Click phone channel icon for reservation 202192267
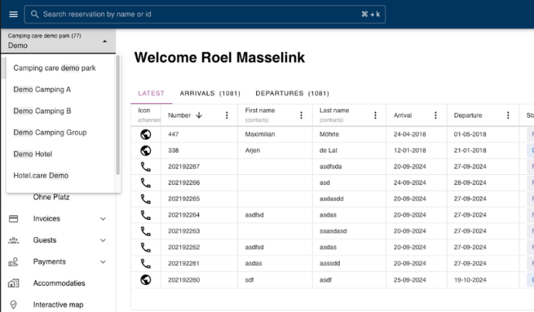Viewport: 534px width, 312px height. coord(145,166)
